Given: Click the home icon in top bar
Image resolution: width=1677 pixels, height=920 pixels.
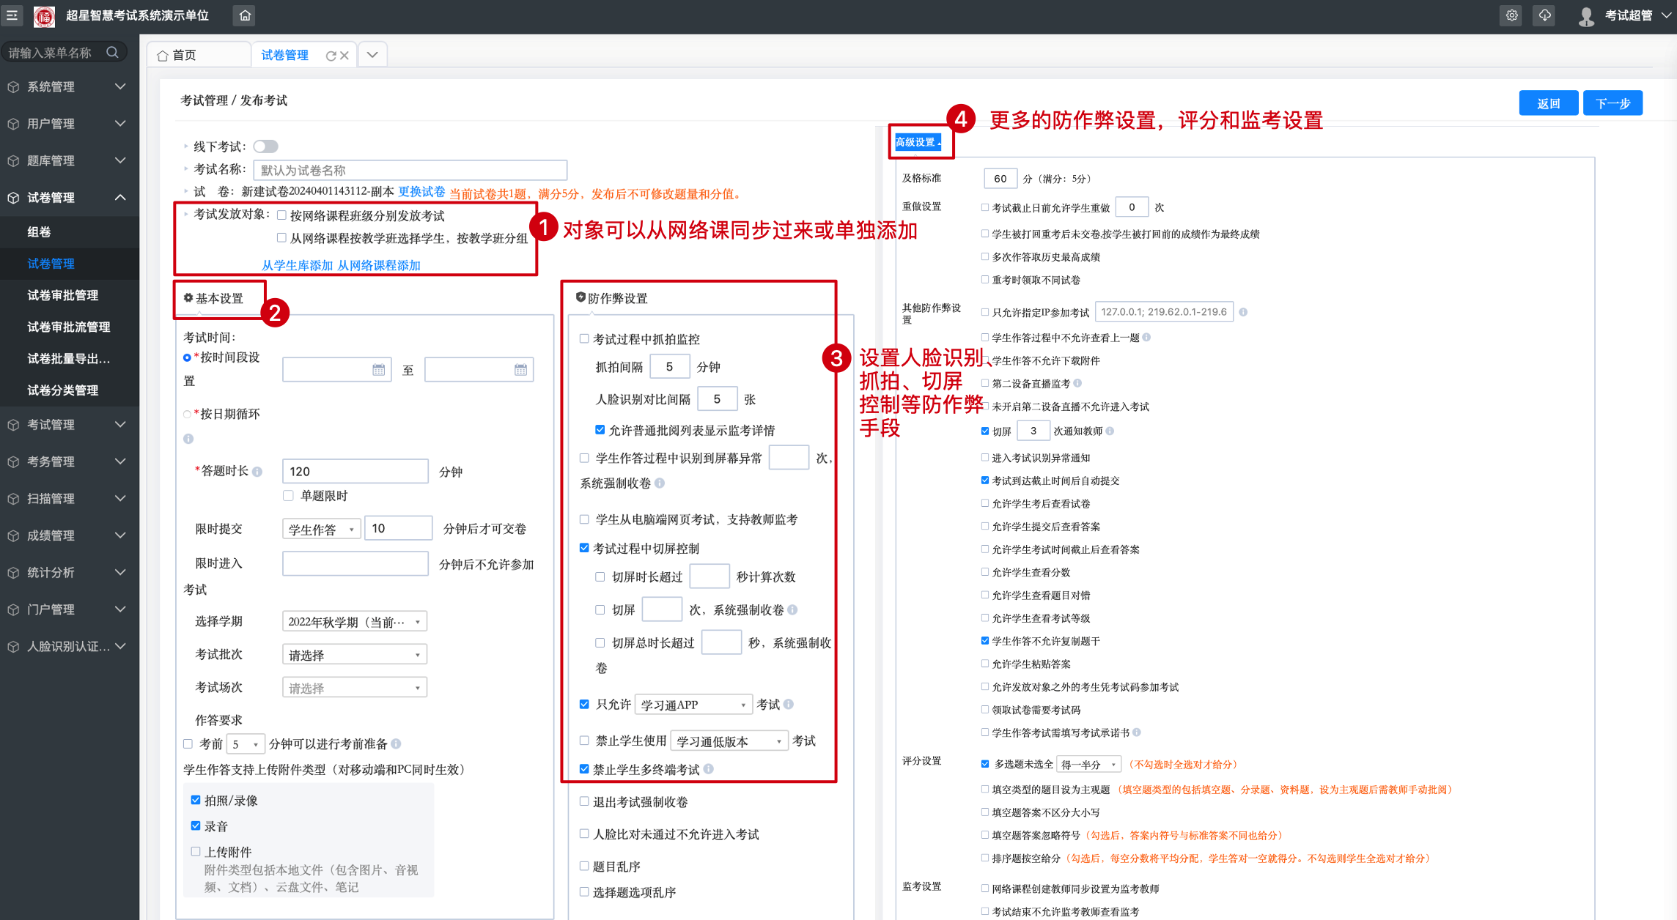Looking at the screenshot, I should 245,15.
